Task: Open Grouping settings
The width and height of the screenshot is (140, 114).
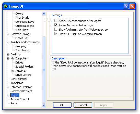Action: 21,46
